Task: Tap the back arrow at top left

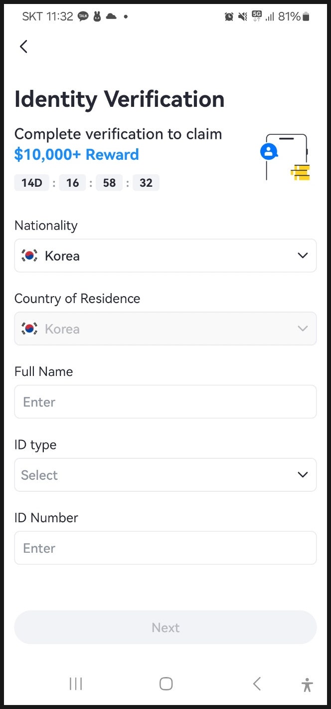Action: click(23, 46)
